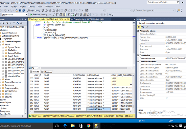Click the INFORMACAO cell of row 965
Viewport: 186px width, 129px height.
pos(98,109)
